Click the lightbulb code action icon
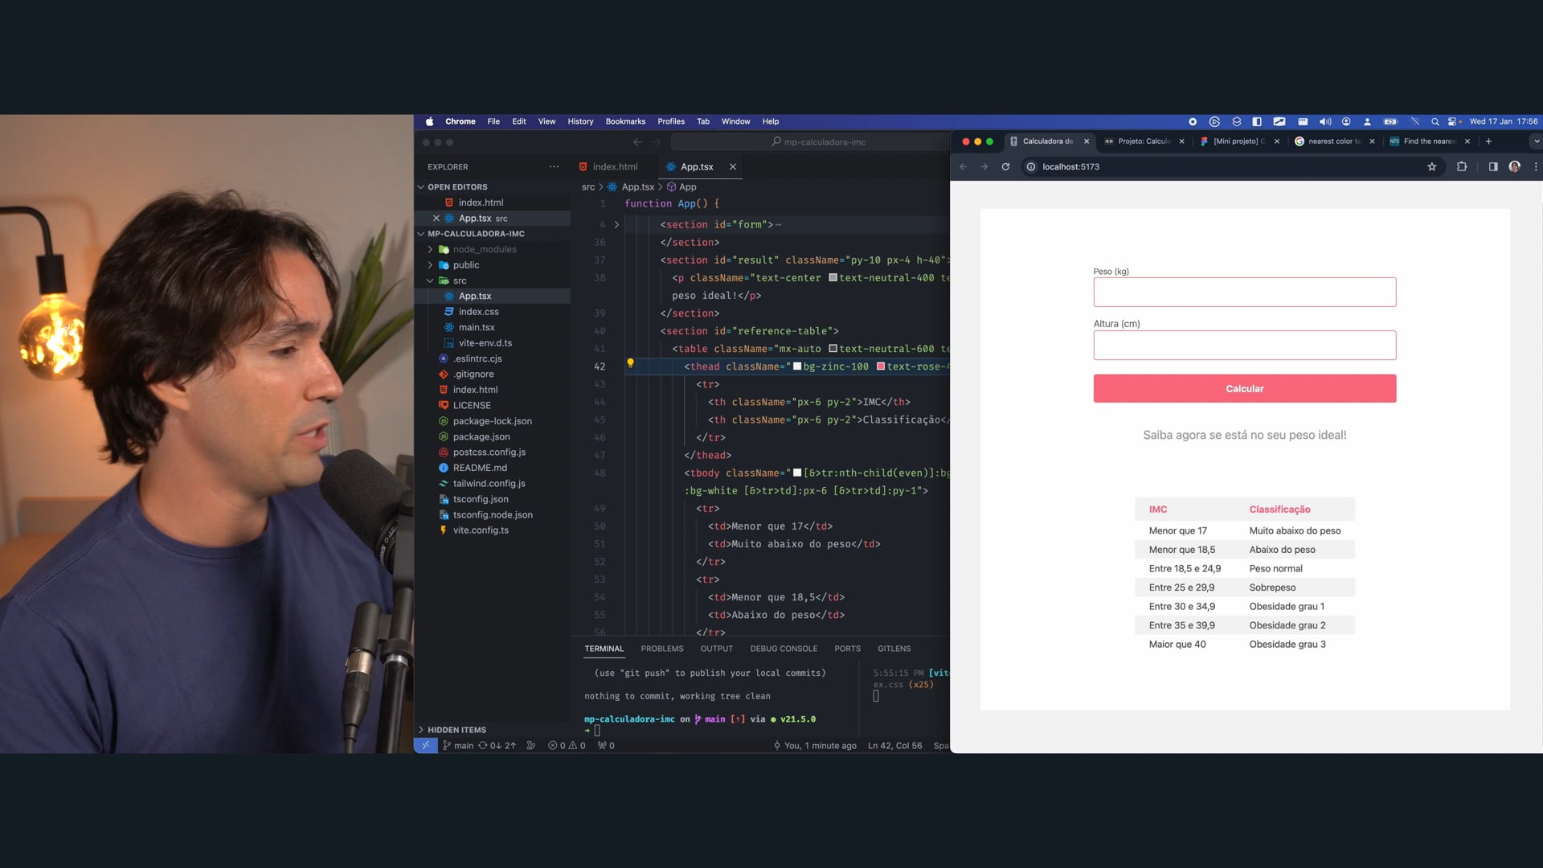 coord(630,363)
